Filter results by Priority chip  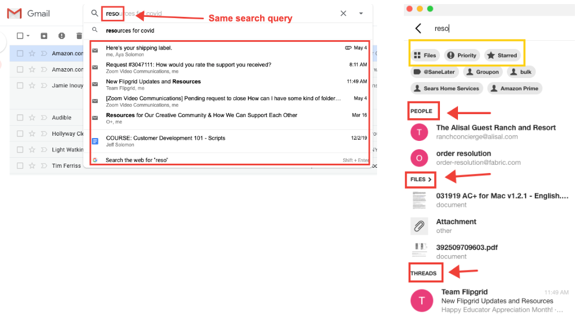[462, 55]
